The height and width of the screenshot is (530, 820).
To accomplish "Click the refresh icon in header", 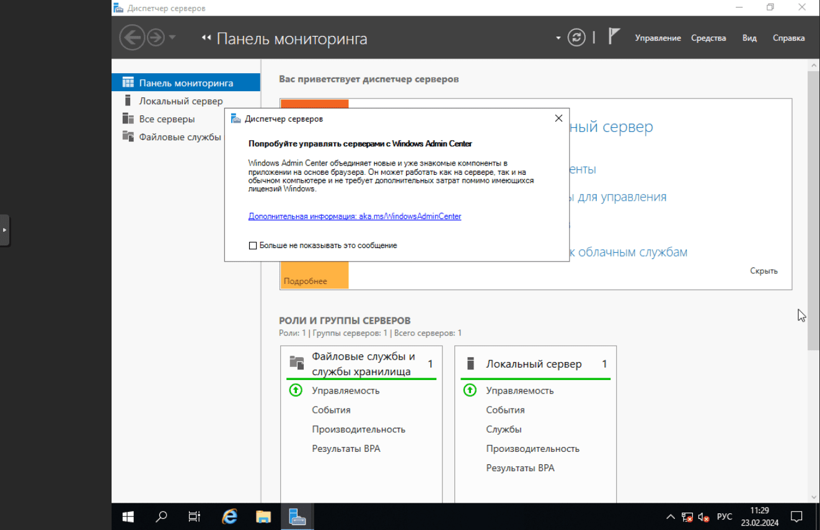I will 577,38.
